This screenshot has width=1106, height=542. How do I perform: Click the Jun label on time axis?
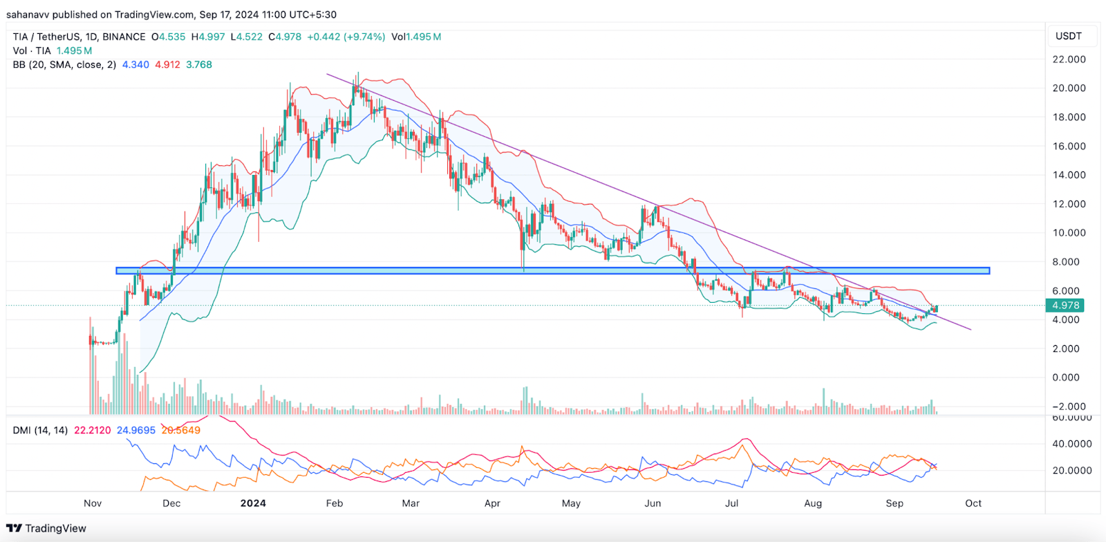pyautogui.click(x=653, y=503)
